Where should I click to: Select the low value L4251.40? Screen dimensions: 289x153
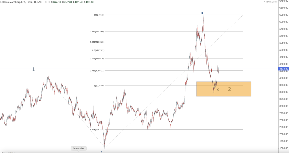pos(78,2)
